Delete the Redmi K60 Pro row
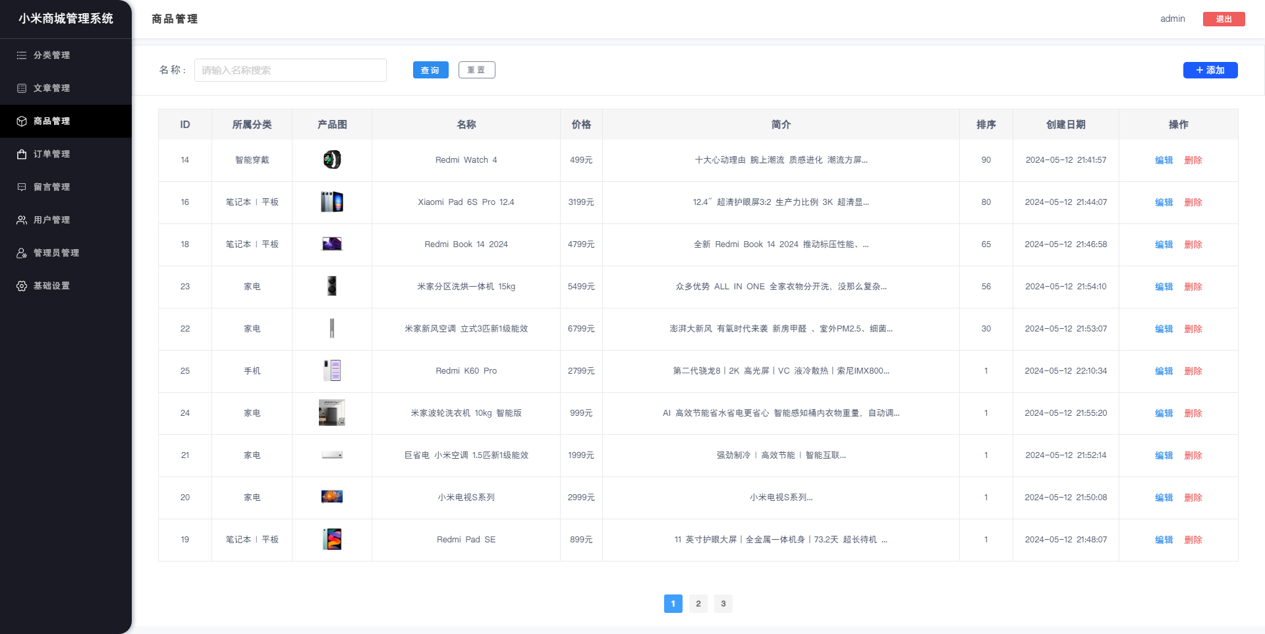1265x634 pixels. 1193,371
